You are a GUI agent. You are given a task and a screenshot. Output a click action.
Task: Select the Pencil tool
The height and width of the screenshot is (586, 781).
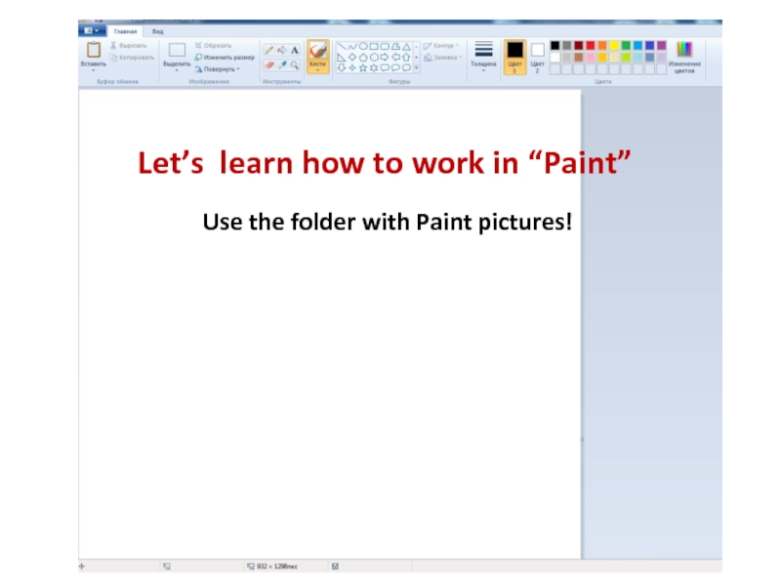[x=269, y=50]
